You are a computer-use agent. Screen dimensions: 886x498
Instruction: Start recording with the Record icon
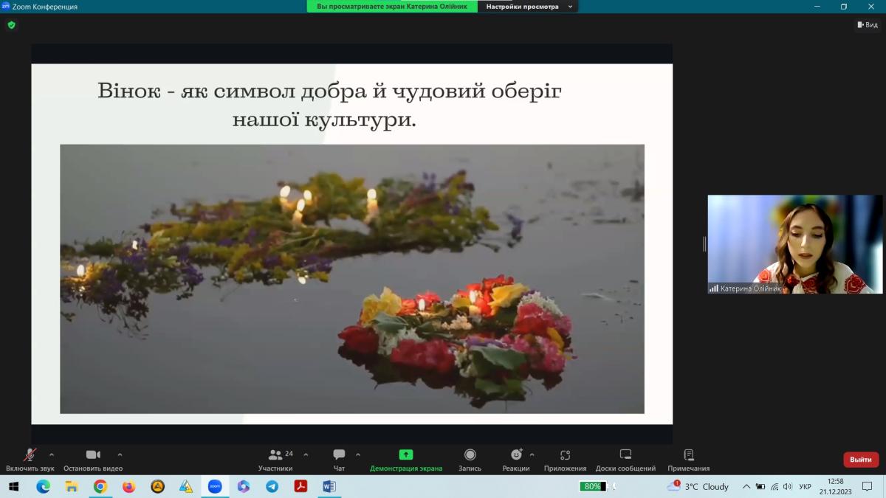point(470,455)
